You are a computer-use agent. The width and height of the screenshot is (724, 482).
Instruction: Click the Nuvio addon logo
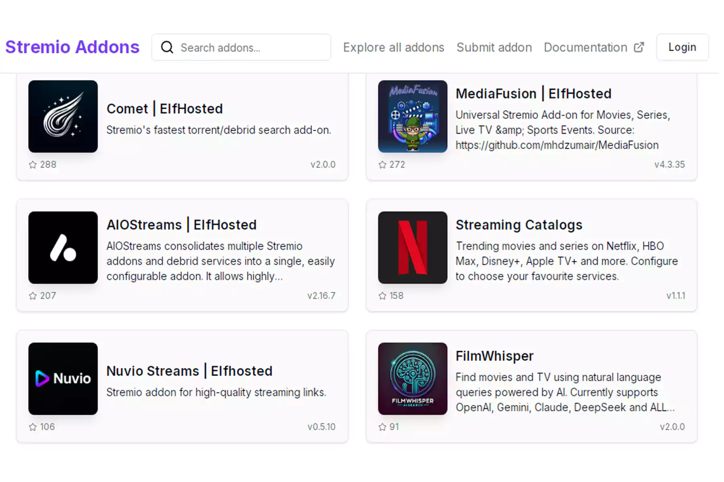pyautogui.click(x=63, y=378)
